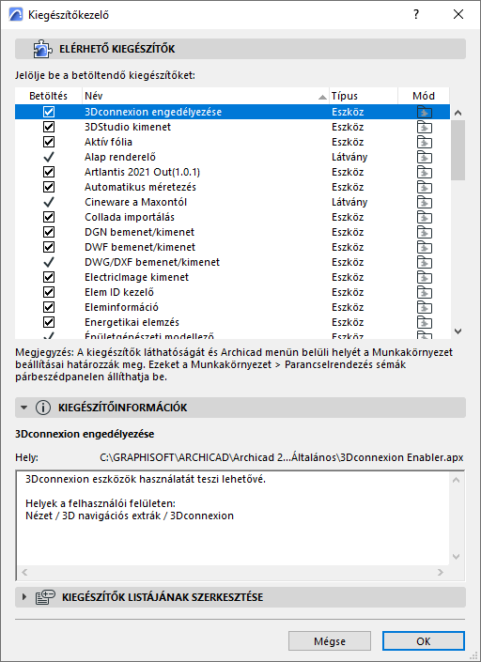
Task: Click inside the add-on description text box
Action: click(x=232, y=518)
